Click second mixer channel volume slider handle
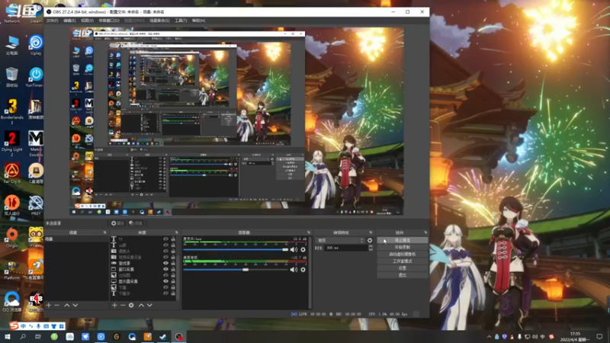 click(246, 270)
